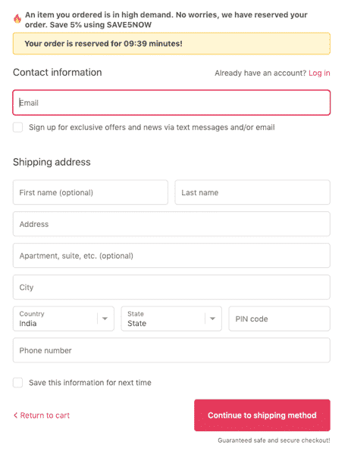Viewport: 351px width, 457px height.
Task: Click Continue to shipping method button
Action: click(262, 415)
